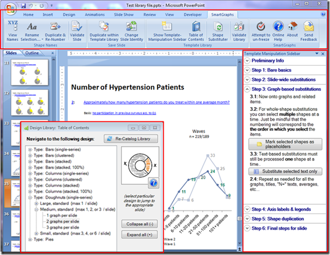Collapse Type: Doughnuts (single-series) node
330x255 pixels.
point(30,198)
